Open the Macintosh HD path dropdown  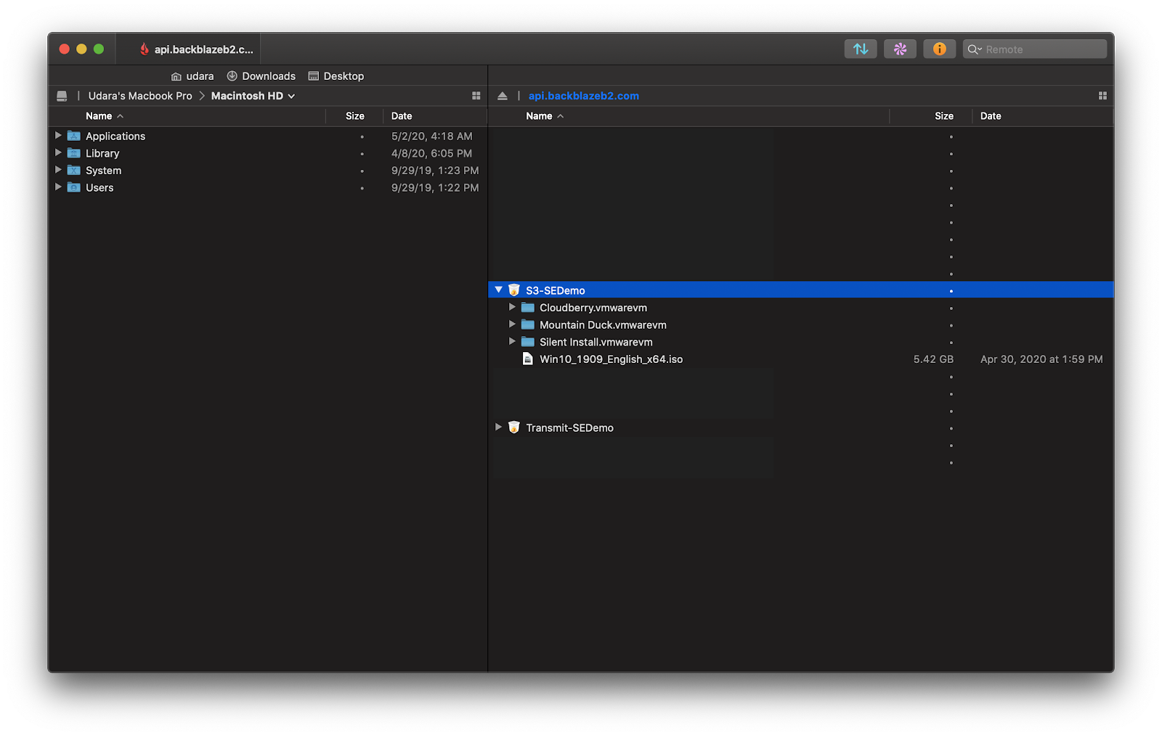(253, 96)
